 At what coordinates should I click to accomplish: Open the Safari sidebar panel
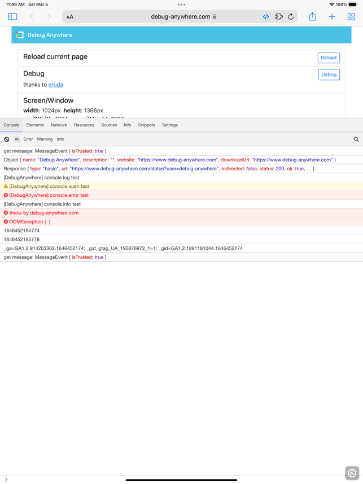point(12,17)
